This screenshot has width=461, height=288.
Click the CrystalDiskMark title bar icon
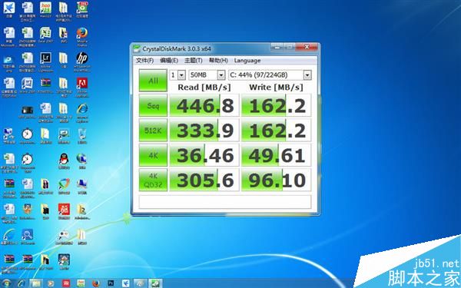pyautogui.click(x=137, y=48)
